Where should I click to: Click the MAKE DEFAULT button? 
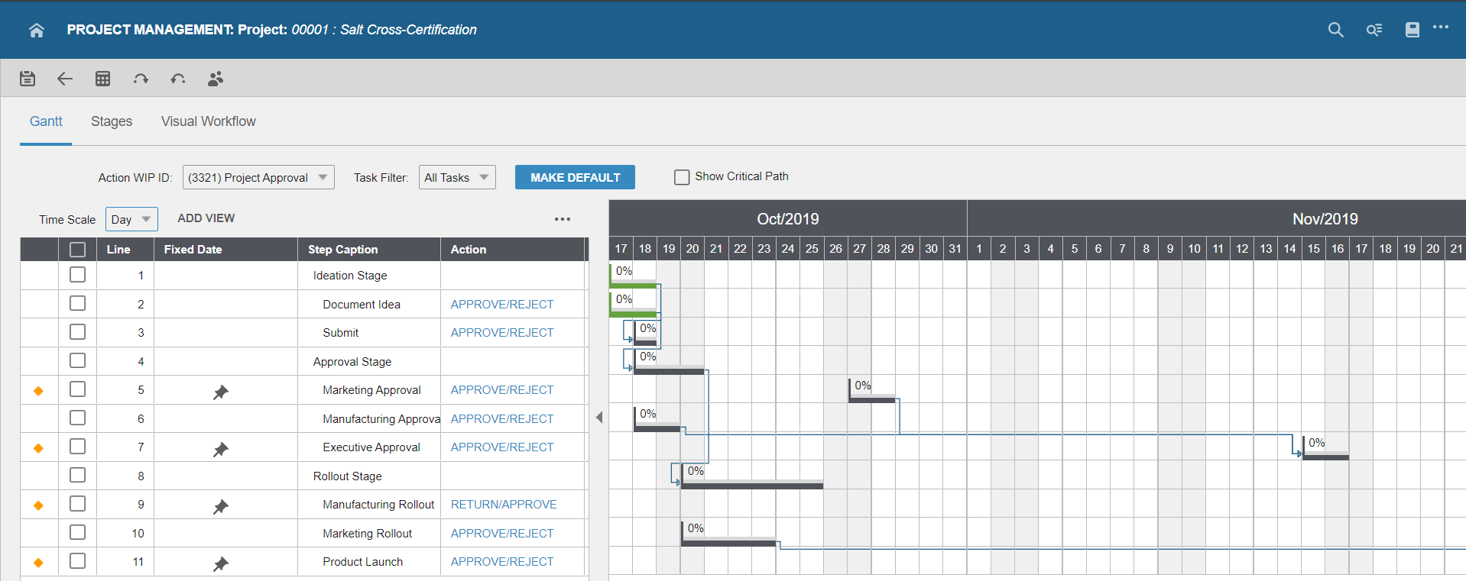click(575, 177)
